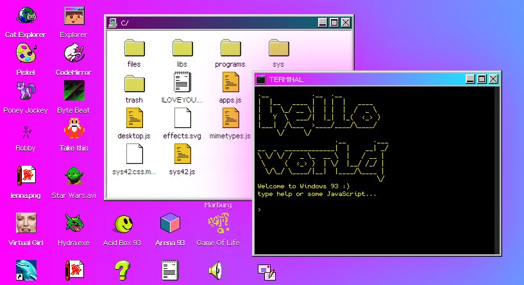The width and height of the screenshot is (524, 285).
Task: Click the yellow question mark help icon
Action: click(122, 270)
